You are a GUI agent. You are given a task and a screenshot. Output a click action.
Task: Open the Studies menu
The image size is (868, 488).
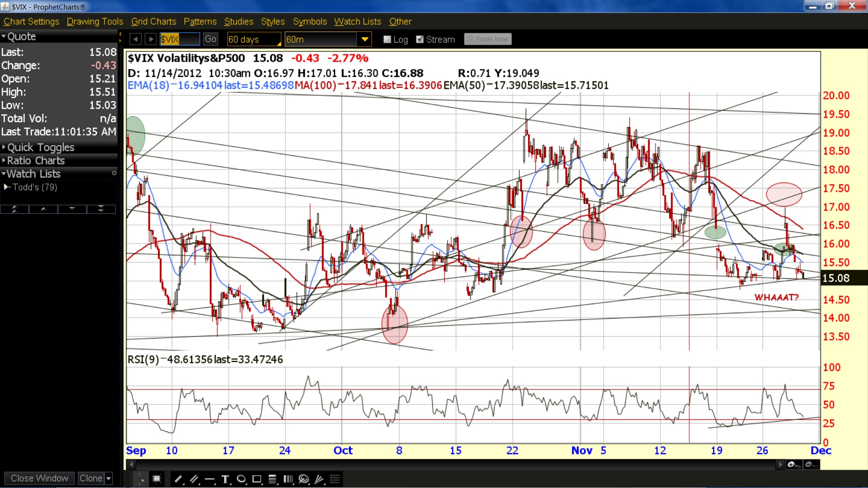point(239,21)
